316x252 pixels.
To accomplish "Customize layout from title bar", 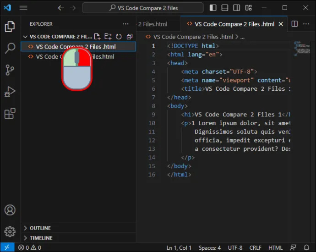I will click(x=248, y=8).
